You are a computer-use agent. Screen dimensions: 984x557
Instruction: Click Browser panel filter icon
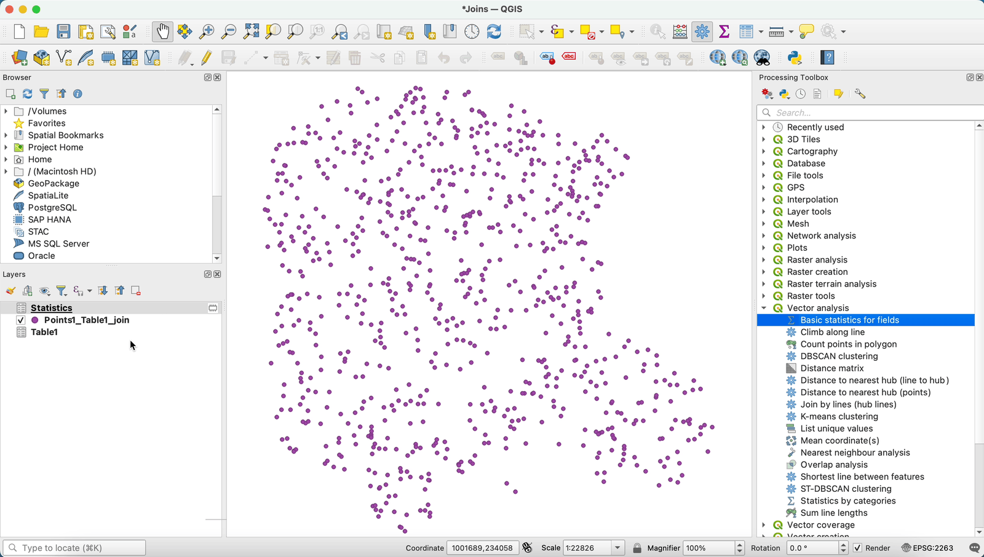tap(44, 94)
